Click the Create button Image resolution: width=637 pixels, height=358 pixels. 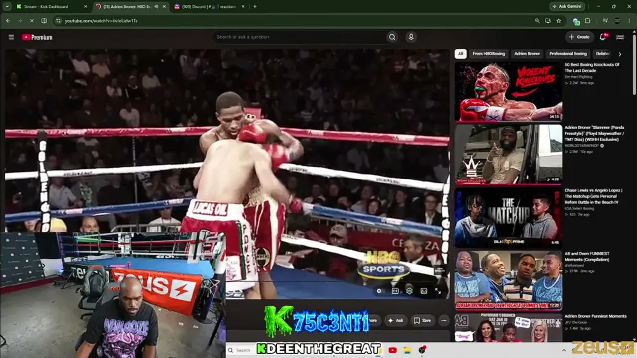579,37
